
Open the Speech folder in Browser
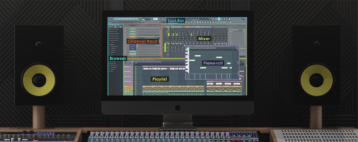(x=112, y=69)
